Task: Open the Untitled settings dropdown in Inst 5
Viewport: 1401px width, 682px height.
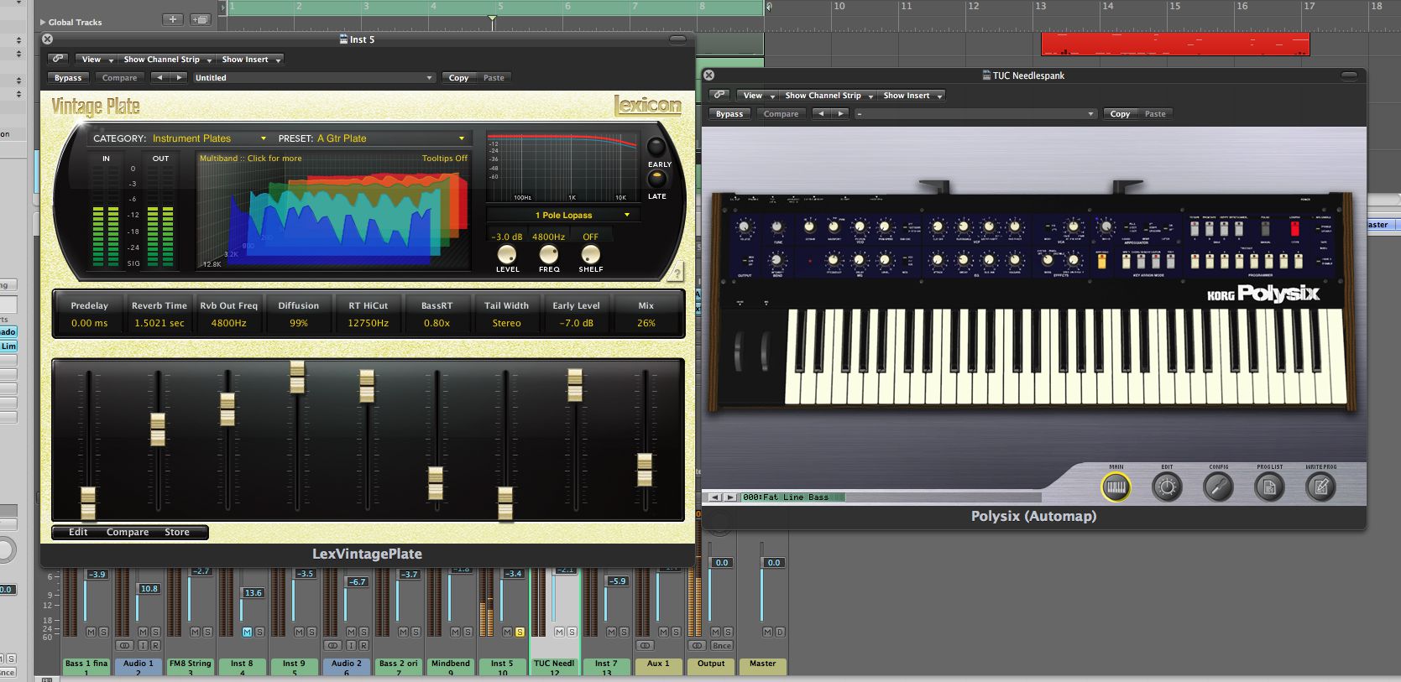Action: pyautogui.click(x=314, y=78)
